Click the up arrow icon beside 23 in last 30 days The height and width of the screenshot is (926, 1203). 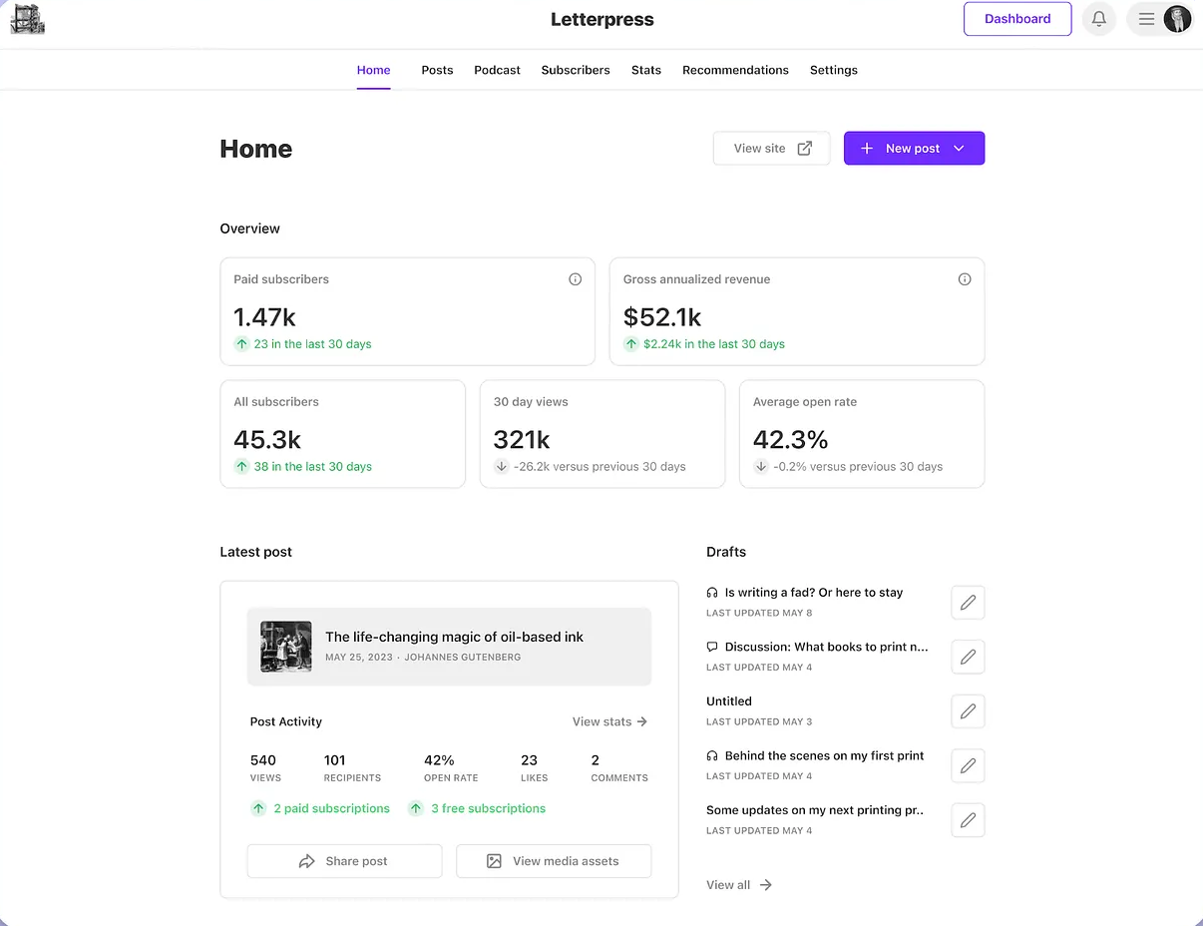pyautogui.click(x=241, y=344)
